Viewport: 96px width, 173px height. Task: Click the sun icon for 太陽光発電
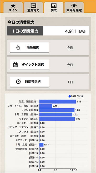[74, 6]
